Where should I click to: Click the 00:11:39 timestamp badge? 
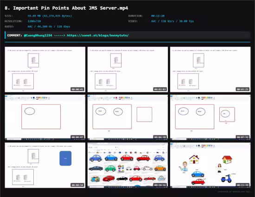242,185
